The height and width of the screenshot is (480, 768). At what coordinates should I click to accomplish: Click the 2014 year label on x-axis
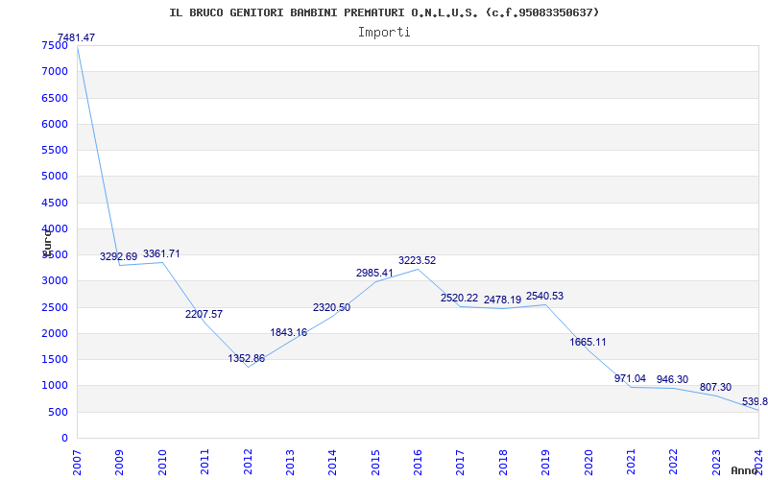pyautogui.click(x=332, y=462)
